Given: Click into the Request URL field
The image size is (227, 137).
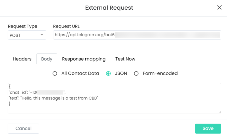Looking at the screenshot, I should click(x=137, y=35).
